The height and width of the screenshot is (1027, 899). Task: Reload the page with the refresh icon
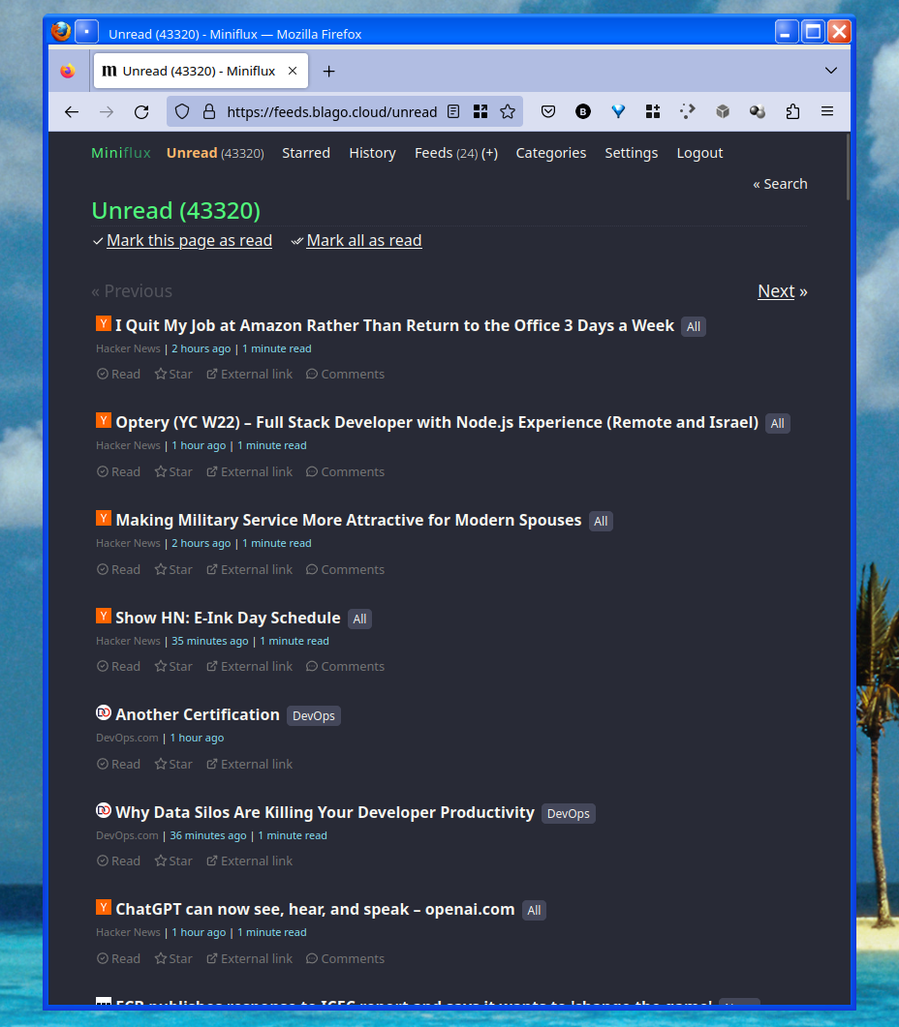coord(141,112)
